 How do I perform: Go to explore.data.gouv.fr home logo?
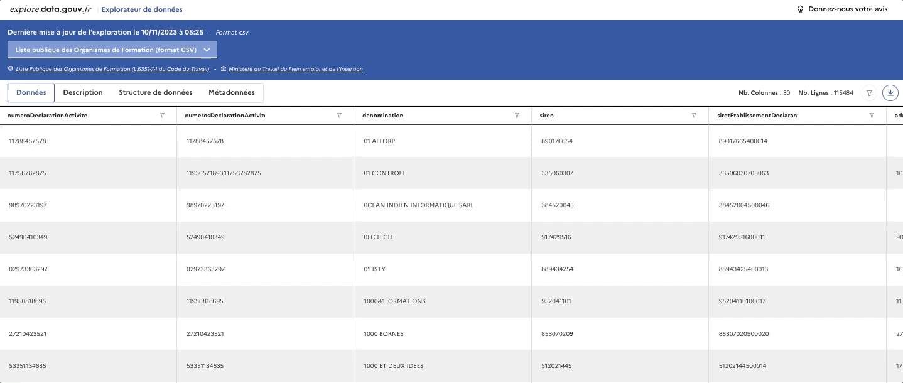(x=50, y=9)
